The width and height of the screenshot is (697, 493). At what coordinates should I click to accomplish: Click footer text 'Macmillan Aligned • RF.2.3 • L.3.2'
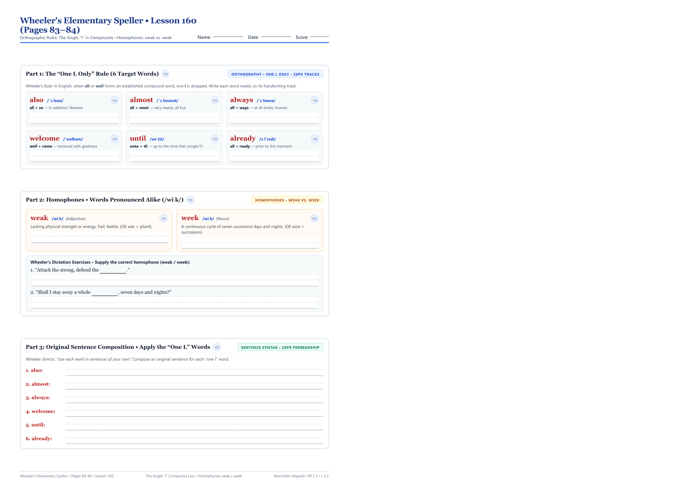point(301,476)
